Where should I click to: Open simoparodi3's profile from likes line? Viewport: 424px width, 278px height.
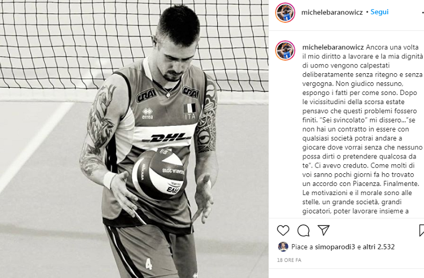tap(335, 247)
